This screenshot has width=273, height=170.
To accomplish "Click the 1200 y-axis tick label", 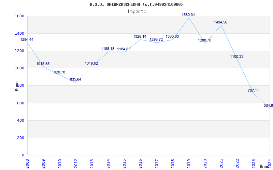I will point(19,51).
